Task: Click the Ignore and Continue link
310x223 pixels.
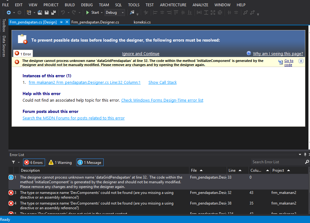Action: (x=141, y=53)
